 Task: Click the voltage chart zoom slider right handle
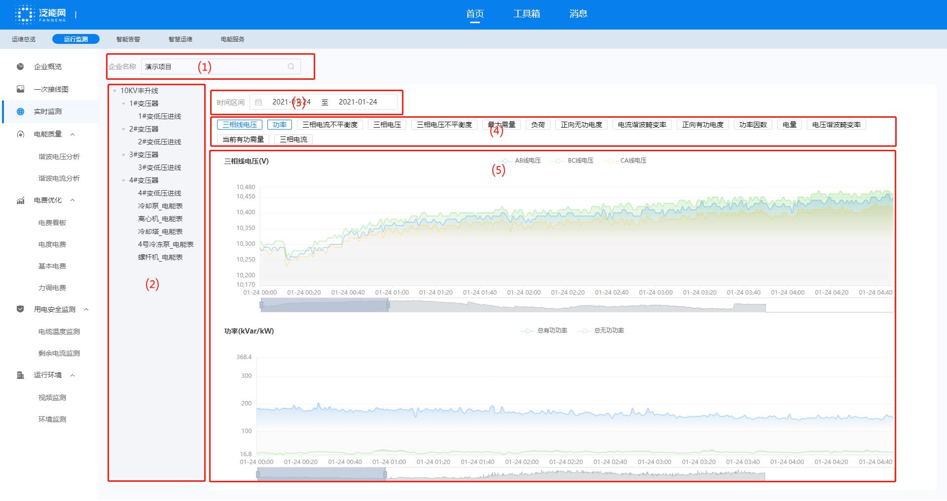pos(388,305)
